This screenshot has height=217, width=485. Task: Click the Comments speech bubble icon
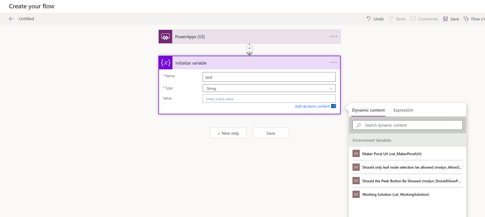click(413, 19)
